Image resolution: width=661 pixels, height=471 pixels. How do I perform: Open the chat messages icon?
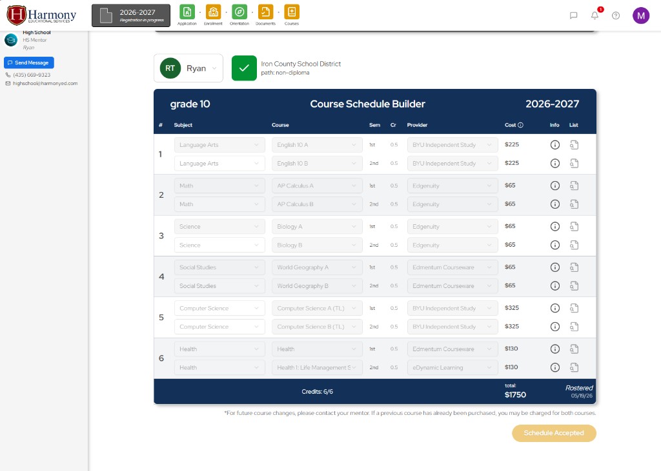tap(573, 15)
